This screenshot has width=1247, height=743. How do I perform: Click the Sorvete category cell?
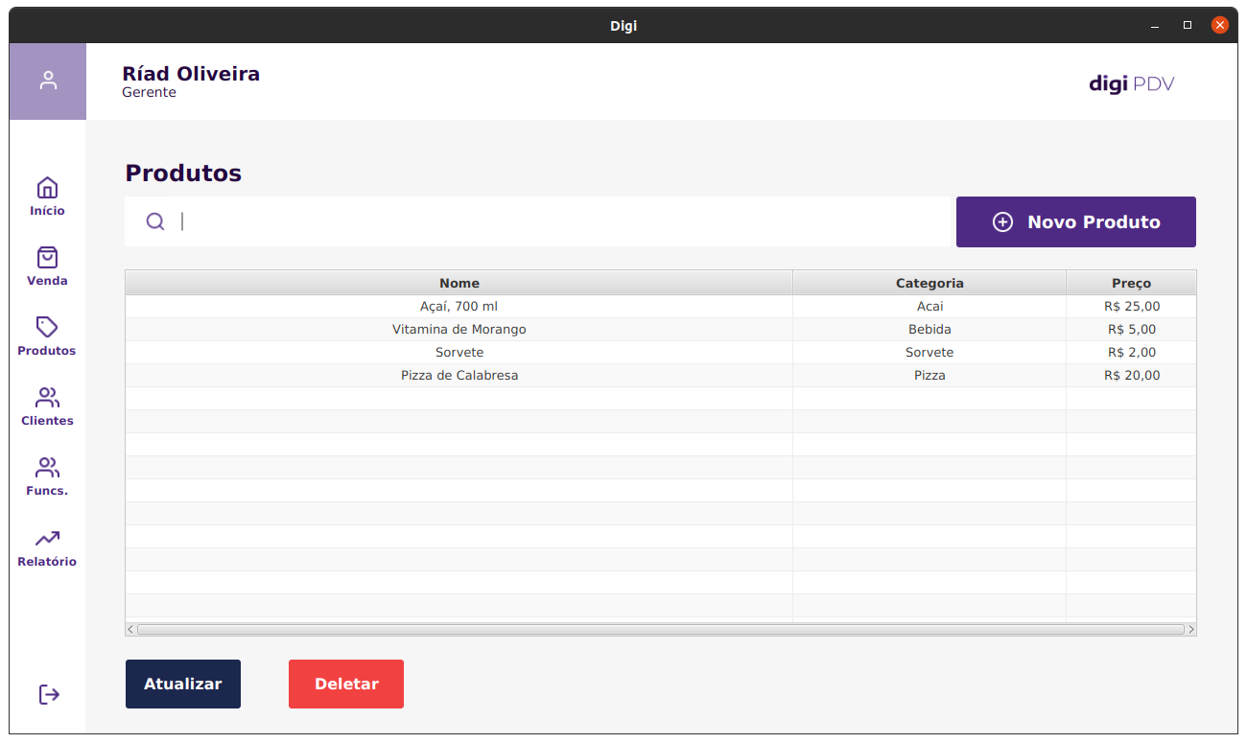[929, 353]
